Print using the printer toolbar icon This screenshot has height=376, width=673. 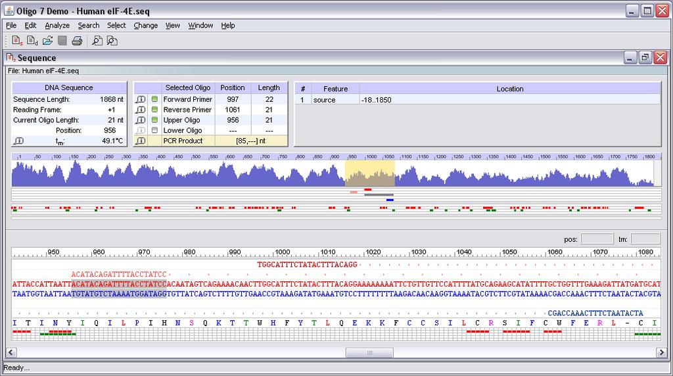[x=78, y=41]
